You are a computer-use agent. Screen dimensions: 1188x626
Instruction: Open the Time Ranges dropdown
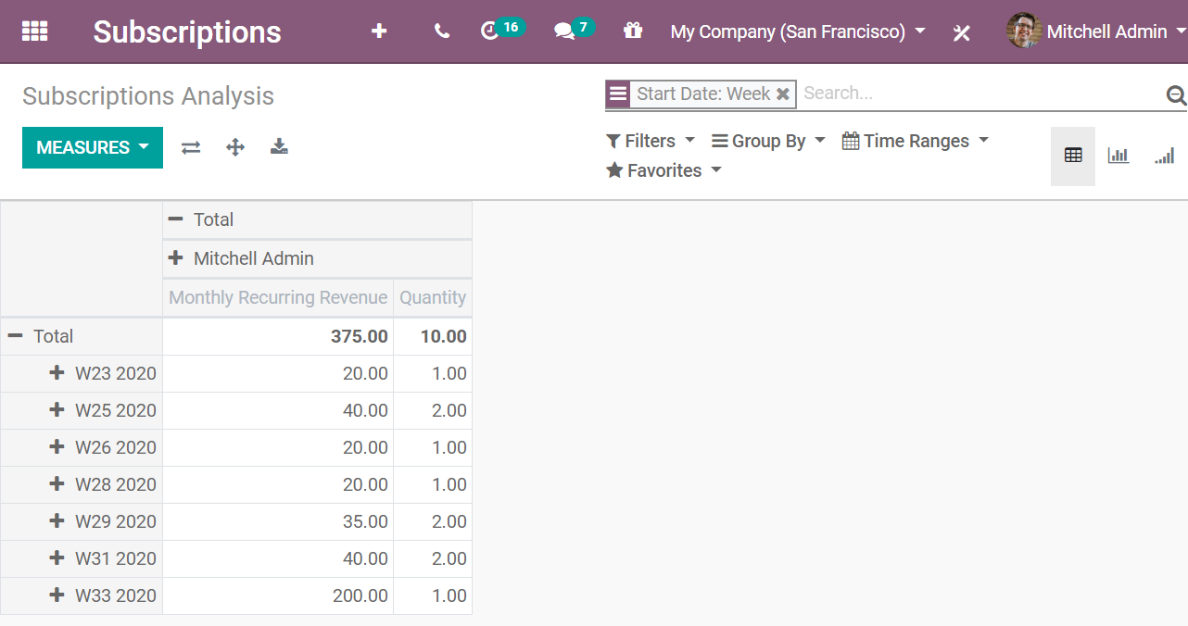[914, 141]
